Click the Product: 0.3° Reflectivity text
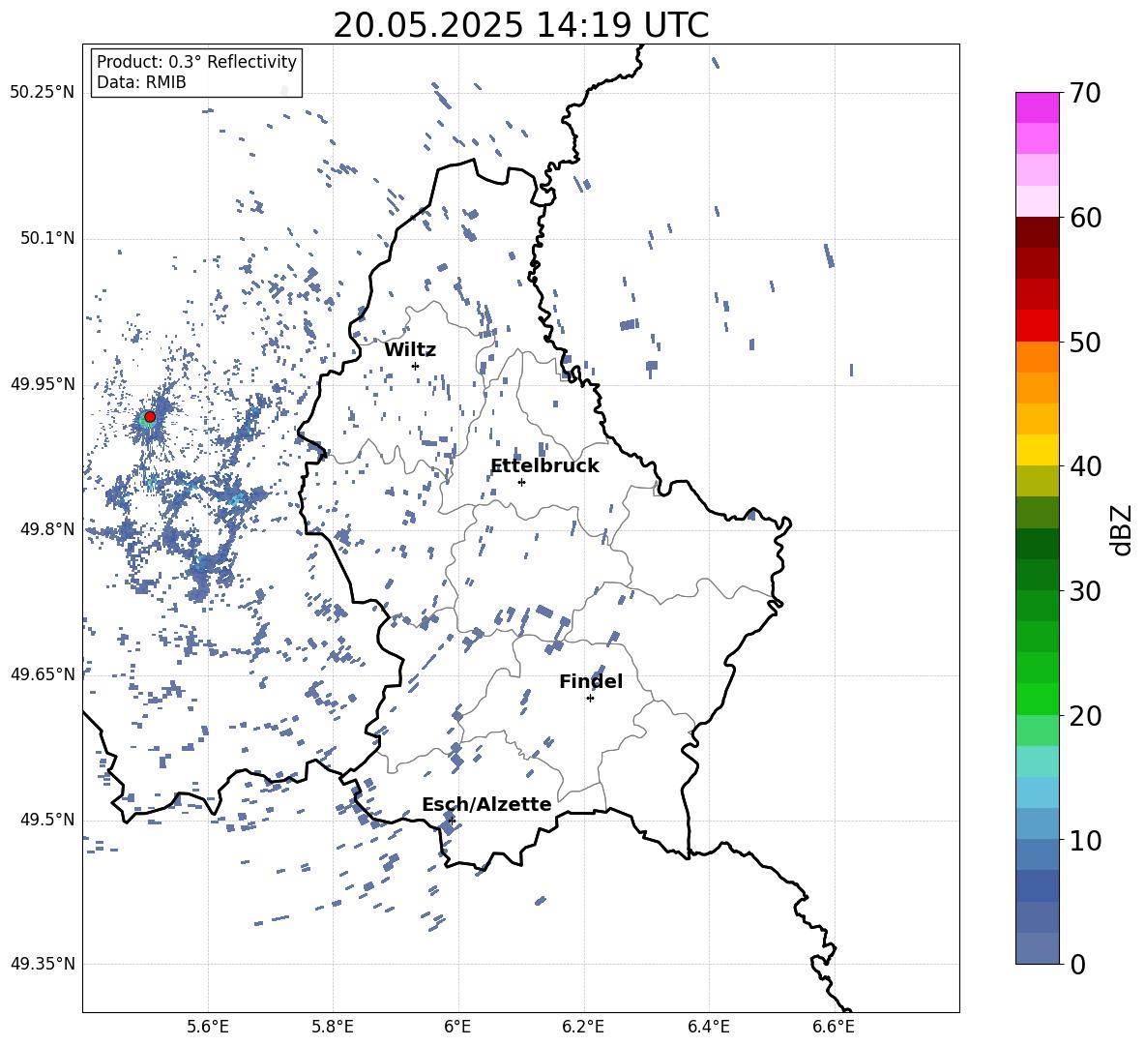 pos(196,62)
